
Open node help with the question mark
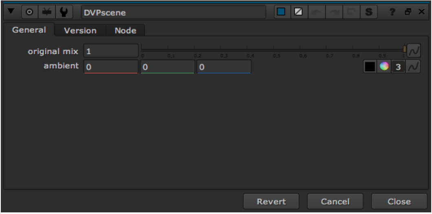(395, 13)
